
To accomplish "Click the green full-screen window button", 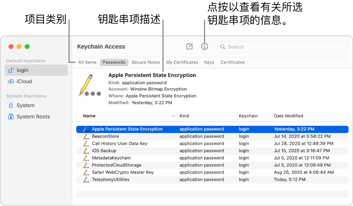I will click(27, 47).
